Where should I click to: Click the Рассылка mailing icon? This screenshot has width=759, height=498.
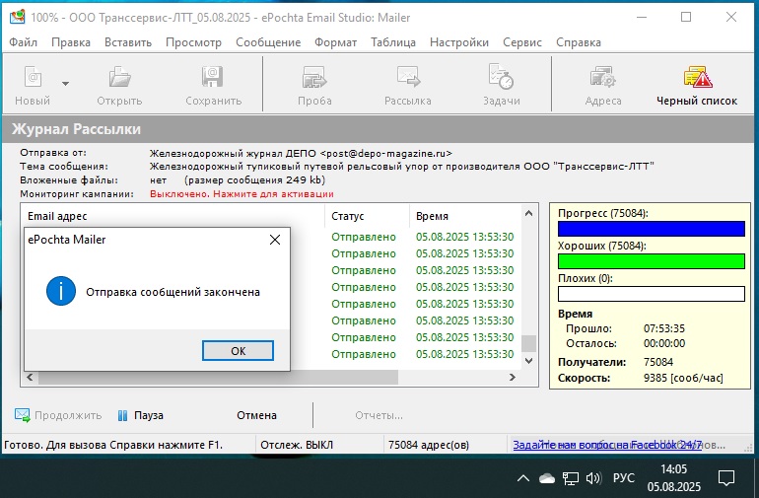[408, 77]
